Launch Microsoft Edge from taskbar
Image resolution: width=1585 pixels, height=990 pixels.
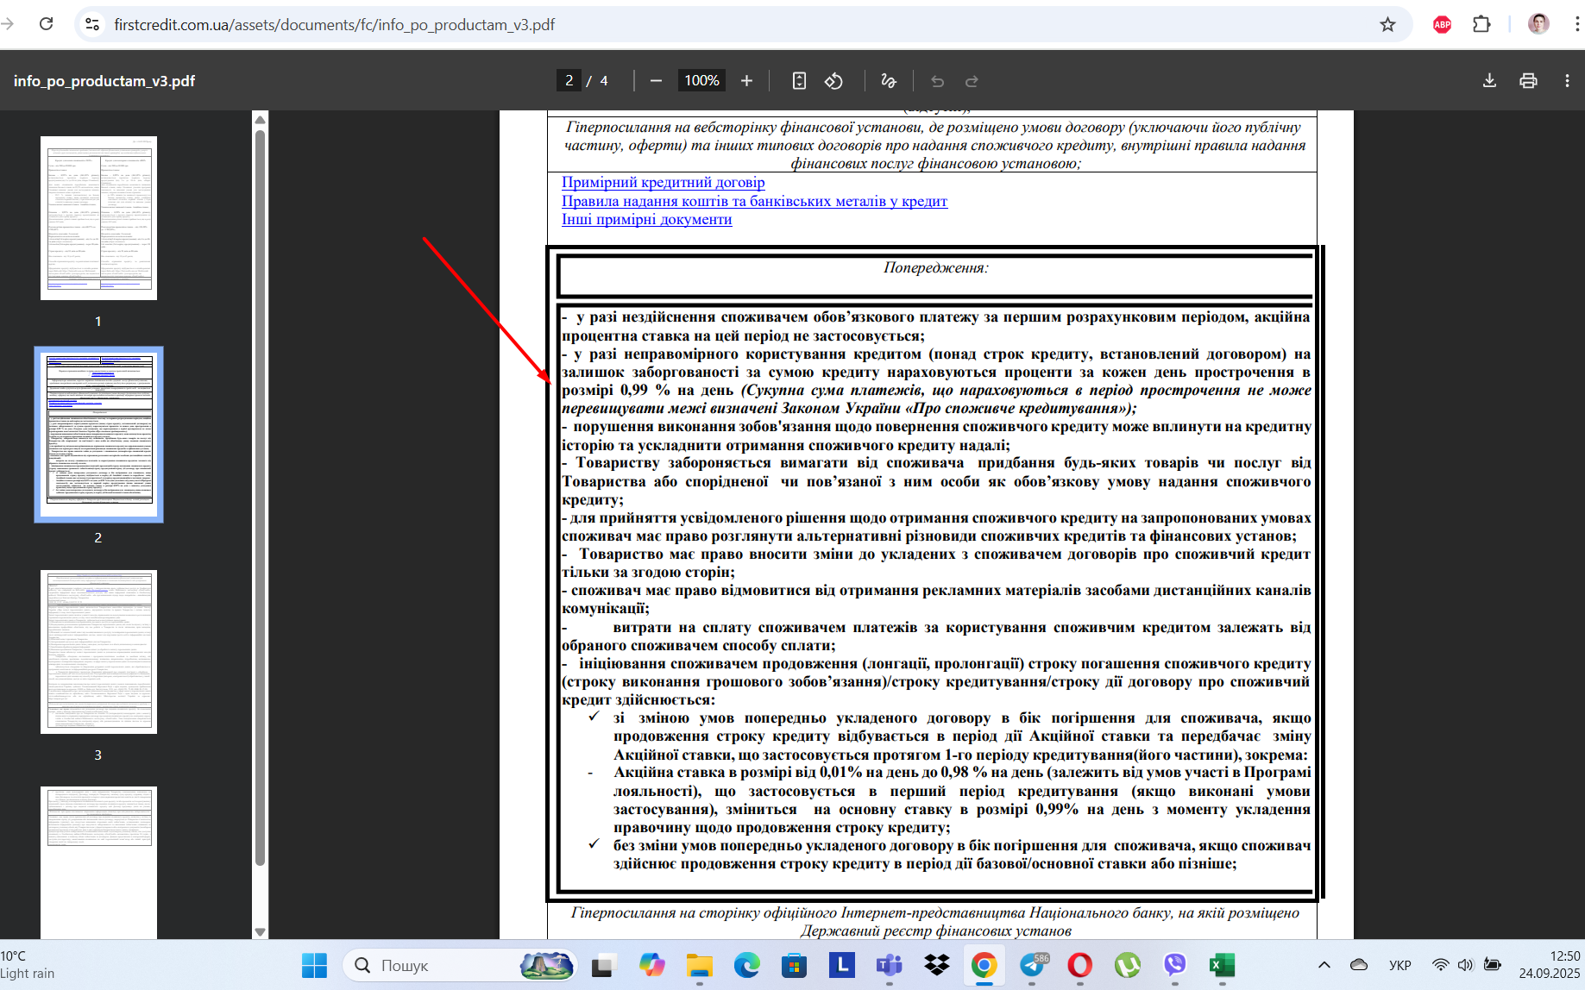(747, 965)
